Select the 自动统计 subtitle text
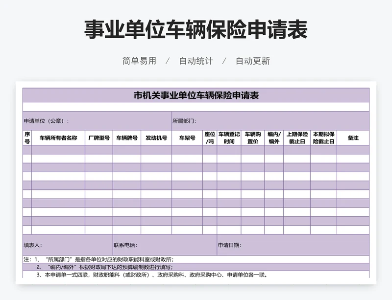 tap(196, 61)
